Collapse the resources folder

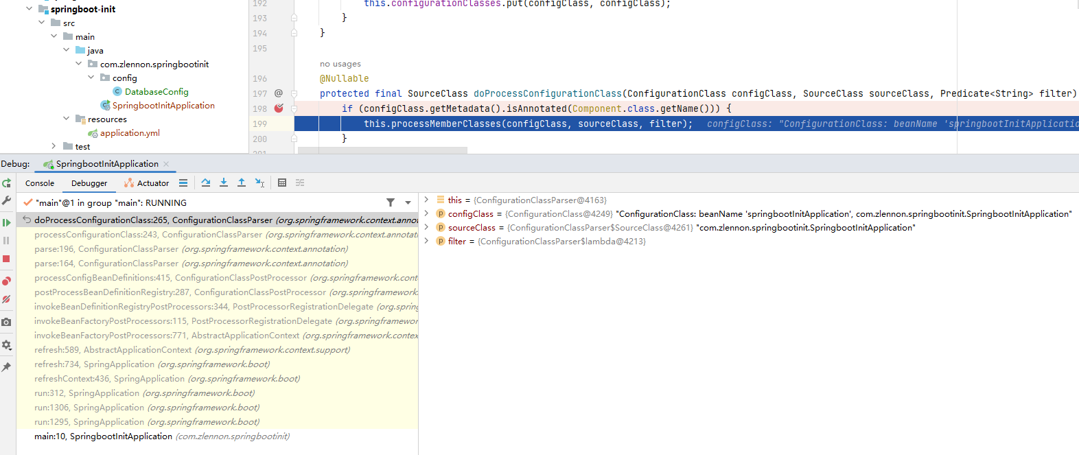[66, 119]
